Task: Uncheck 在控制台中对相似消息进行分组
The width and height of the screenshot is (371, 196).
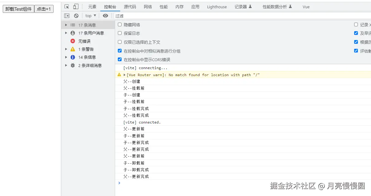Action: click(120, 51)
